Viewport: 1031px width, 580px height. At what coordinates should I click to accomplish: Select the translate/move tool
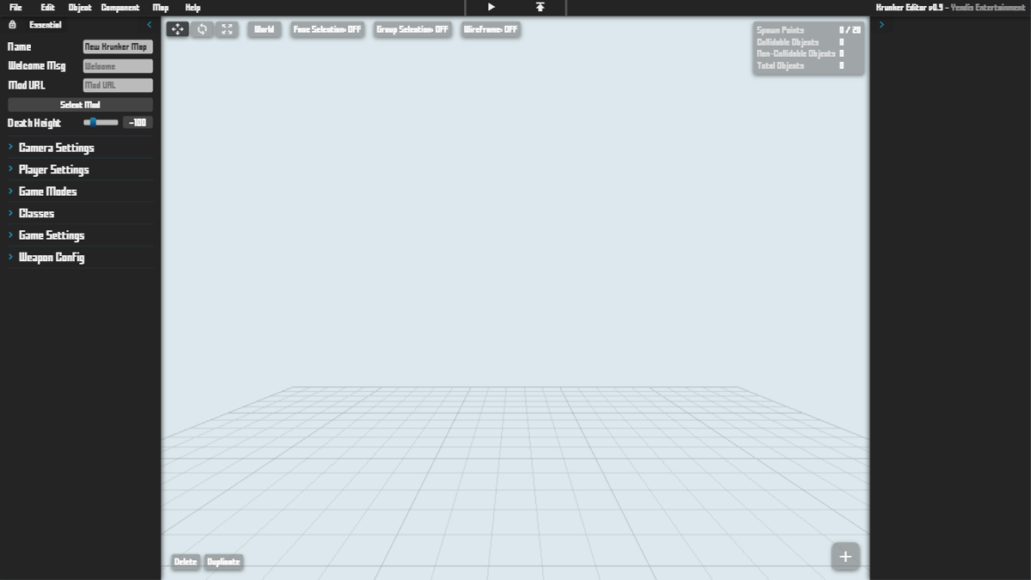pyautogui.click(x=178, y=29)
